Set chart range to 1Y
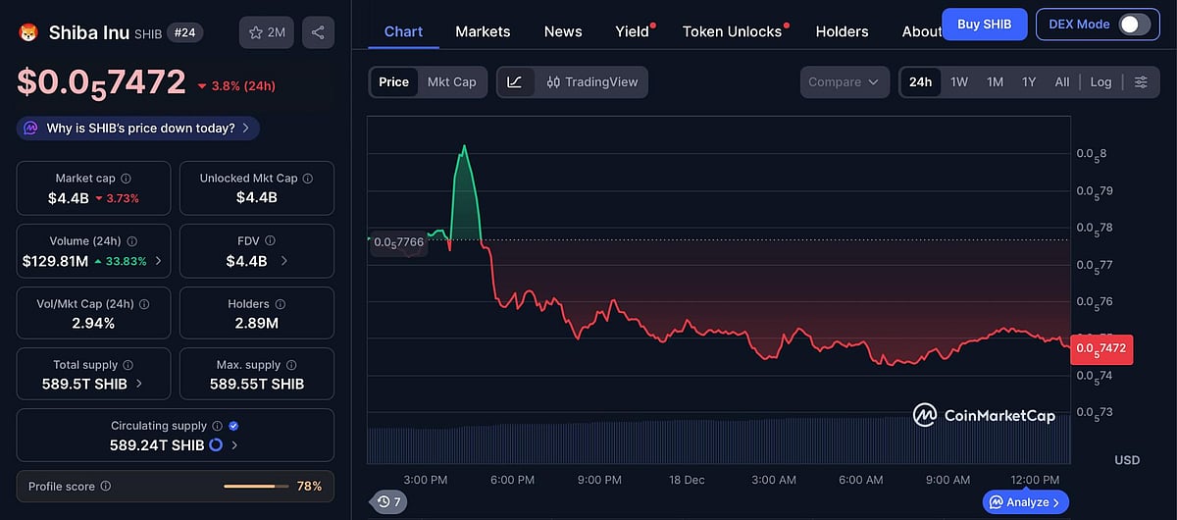Viewport: 1177px width, 520px height. click(x=1029, y=82)
